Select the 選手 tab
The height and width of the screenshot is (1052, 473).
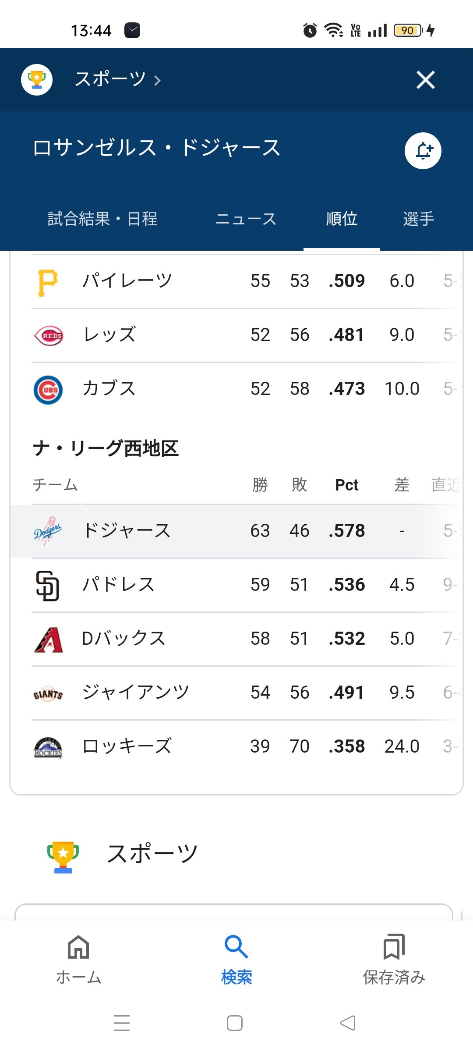(418, 219)
